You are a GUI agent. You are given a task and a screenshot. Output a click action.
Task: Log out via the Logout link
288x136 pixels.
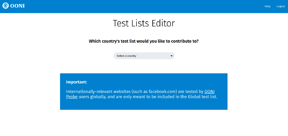coord(281,6)
